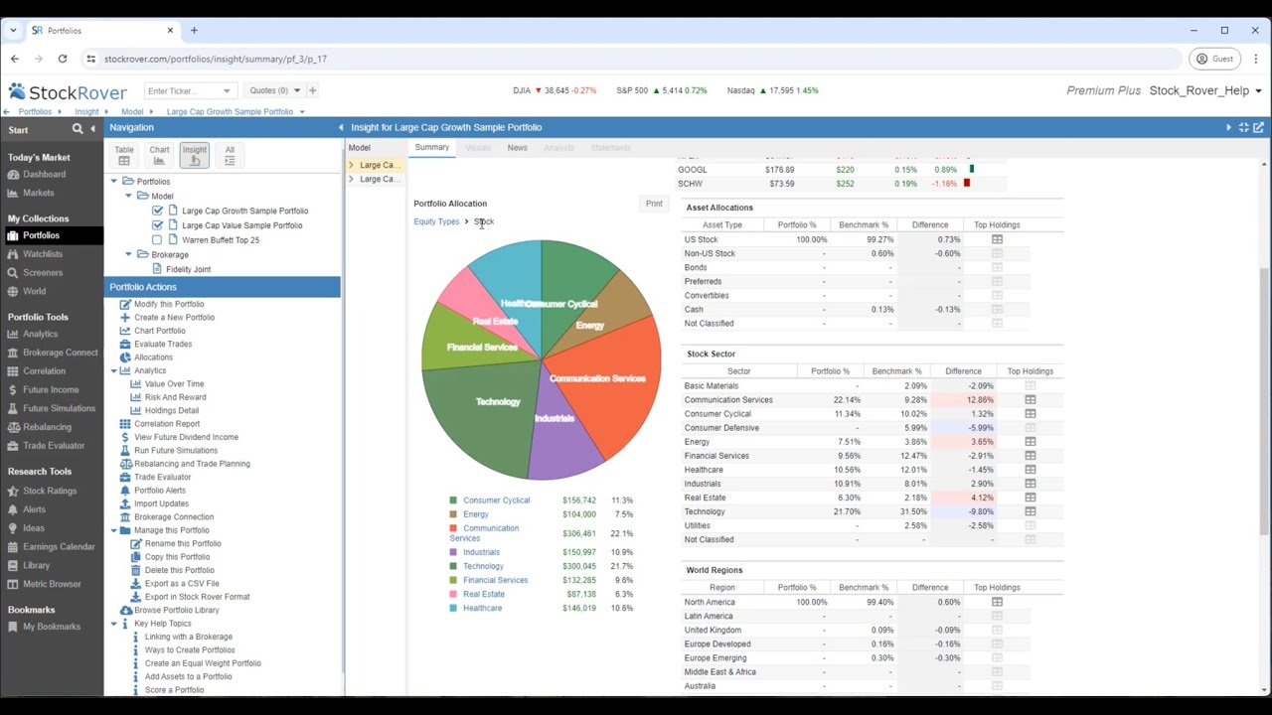Open Correlation Report action
The height and width of the screenshot is (715, 1272).
tap(167, 424)
